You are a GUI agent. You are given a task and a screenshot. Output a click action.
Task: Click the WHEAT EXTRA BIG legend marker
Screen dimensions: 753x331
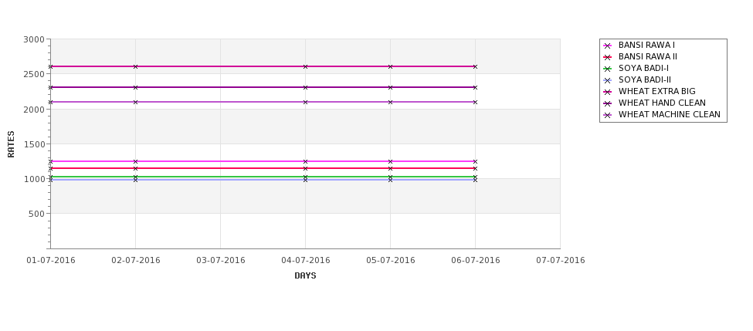(608, 92)
